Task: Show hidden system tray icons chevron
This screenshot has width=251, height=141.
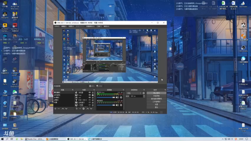Action: point(223,139)
